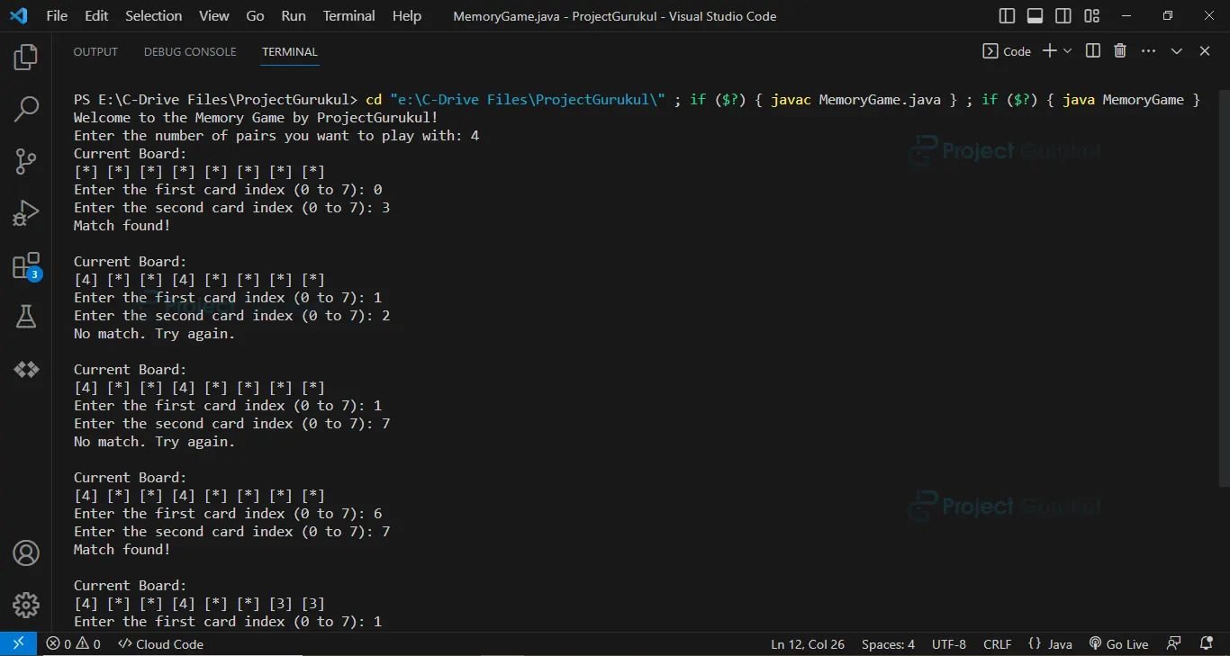
Task: Open the Help menu
Action: [407, 16]
